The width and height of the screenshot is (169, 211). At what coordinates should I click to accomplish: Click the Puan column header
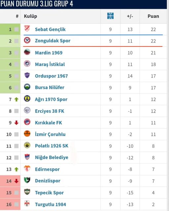click(x=153, y=16)
